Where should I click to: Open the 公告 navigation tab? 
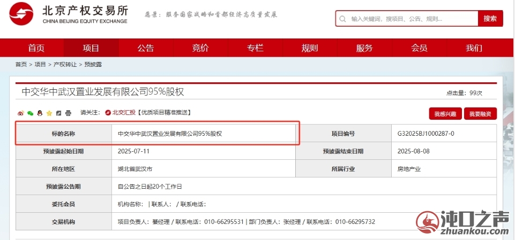click(x=146, y=48)
